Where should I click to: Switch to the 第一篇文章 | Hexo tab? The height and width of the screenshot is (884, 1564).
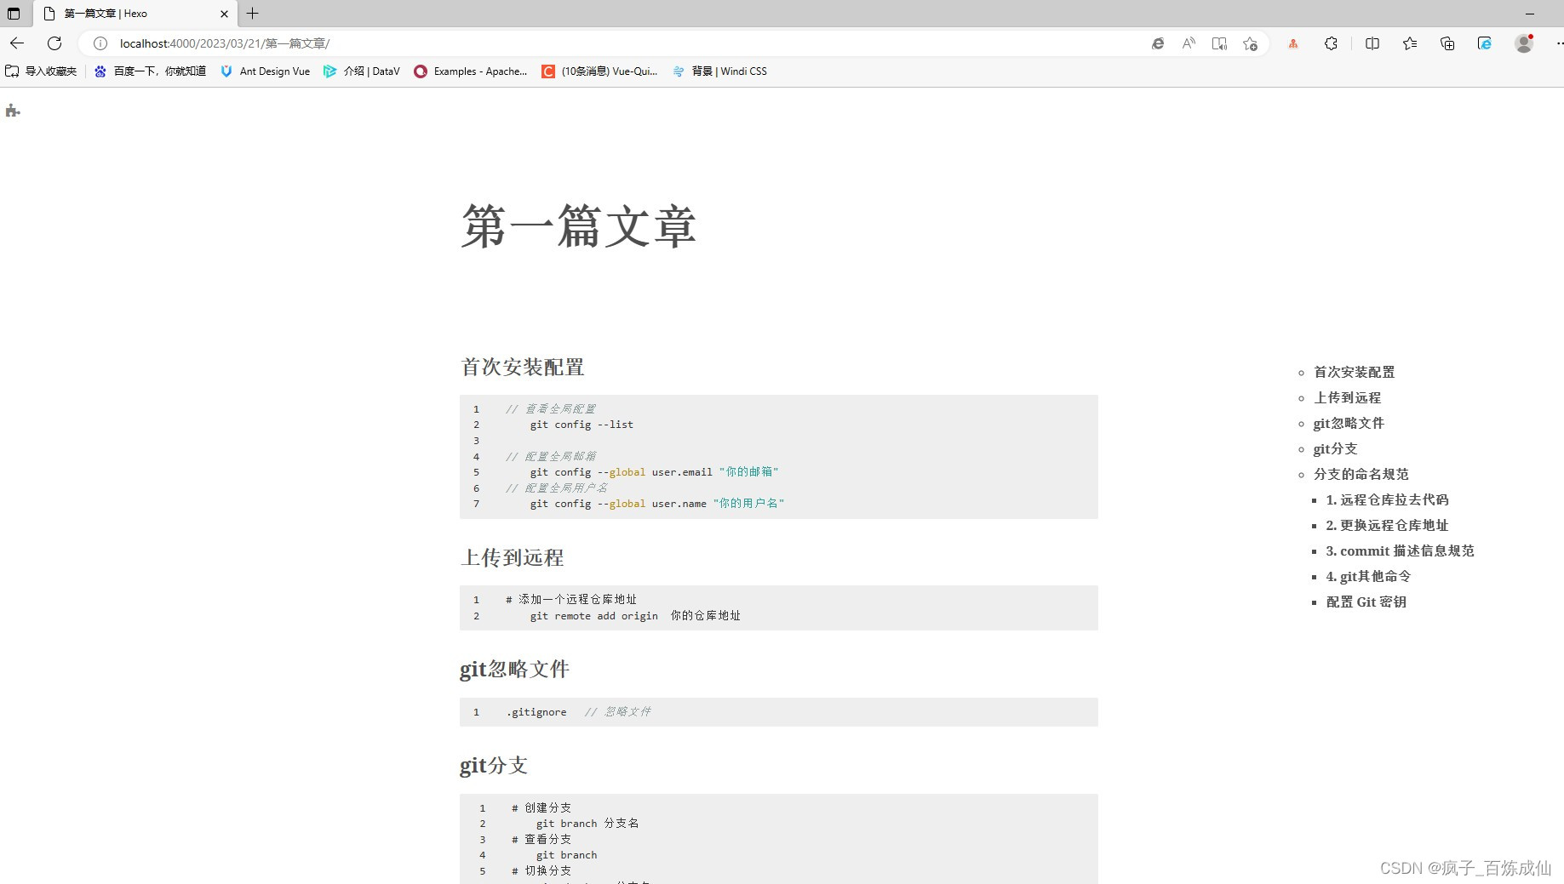(x=119, y=14)
